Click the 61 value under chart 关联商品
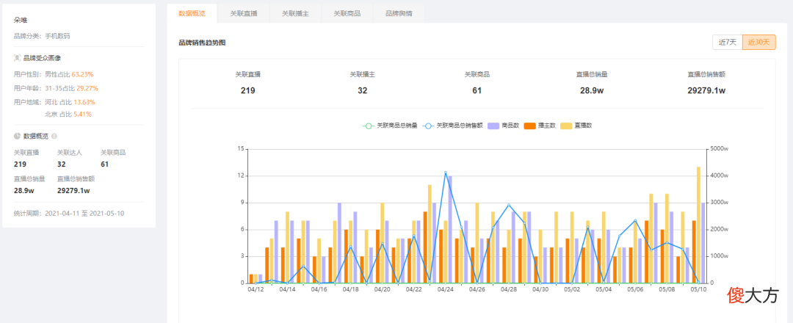This screenshot has width=793, height=323. coord(477,91)
